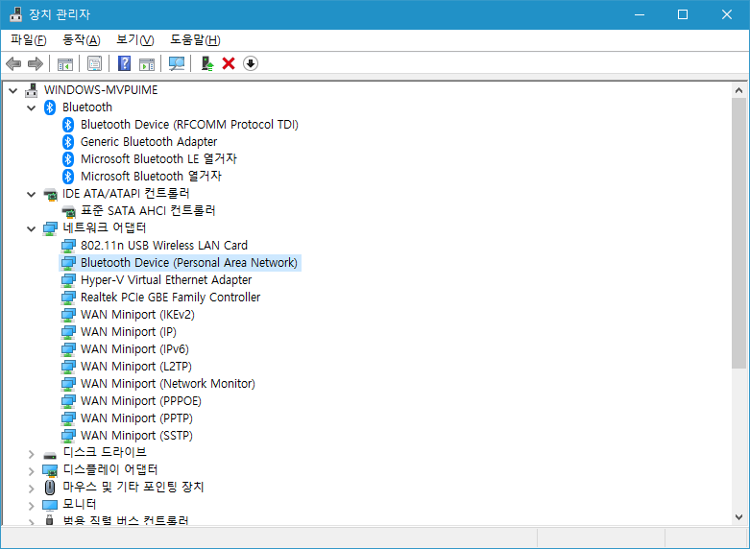
Task: Collapse the Bluetooth category
Action: point(31,108)
